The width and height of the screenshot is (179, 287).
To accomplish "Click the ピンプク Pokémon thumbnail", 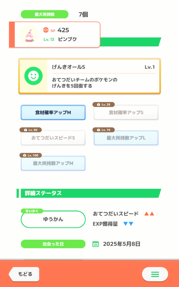I will click(29, 35).
